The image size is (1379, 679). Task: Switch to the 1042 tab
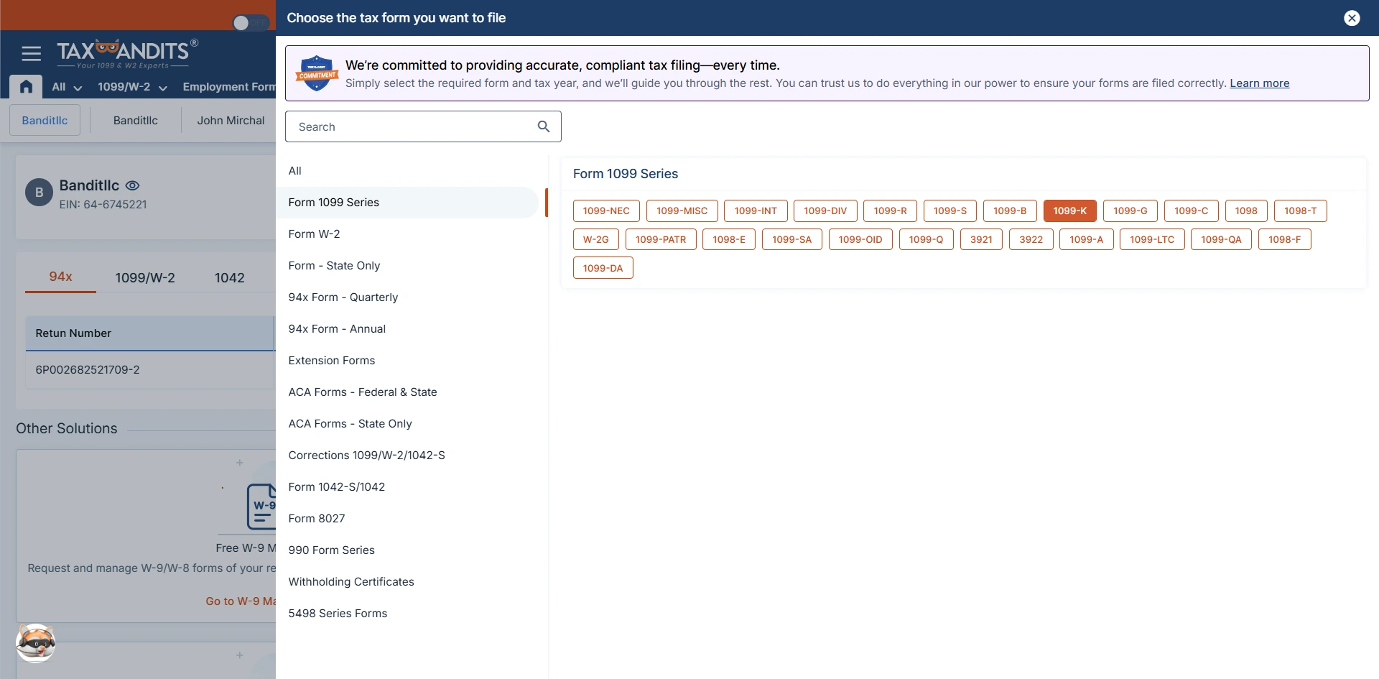point(229,277)
